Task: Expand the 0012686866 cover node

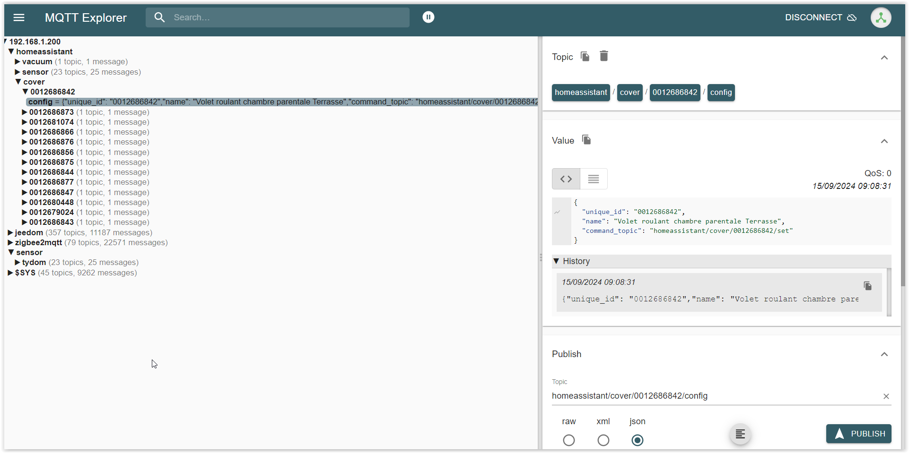Action: 25,132
